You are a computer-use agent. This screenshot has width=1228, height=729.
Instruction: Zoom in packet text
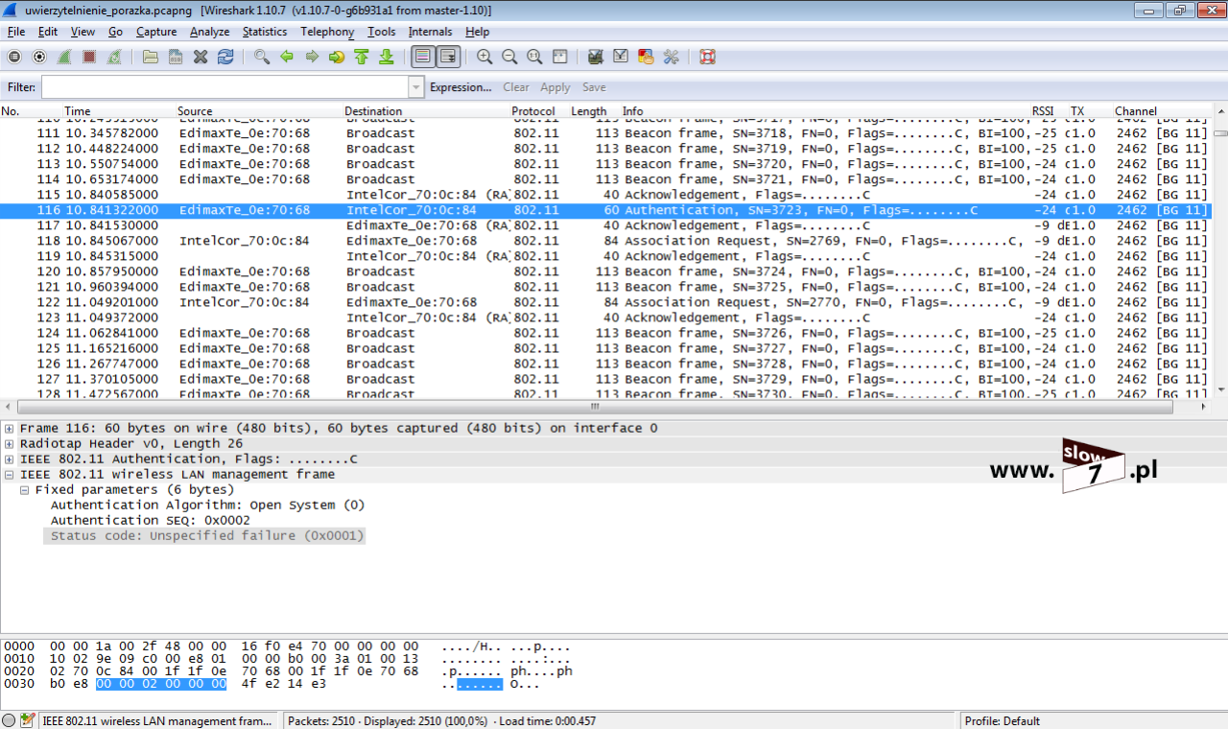pyautogui.click(x=484, y=57)
